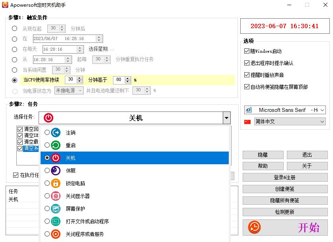Click the 隐藏 (Hide) button
Image resolution: width=333 pixels, height=242 pixels.
[263, 155]
